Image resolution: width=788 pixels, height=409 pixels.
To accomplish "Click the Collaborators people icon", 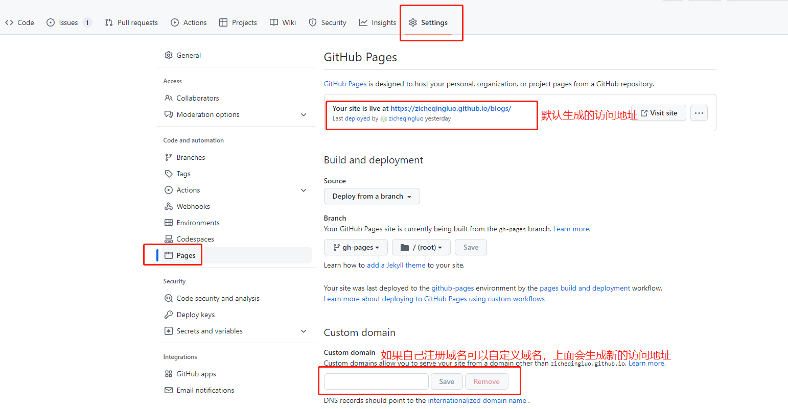I will [x=169, y=98].
